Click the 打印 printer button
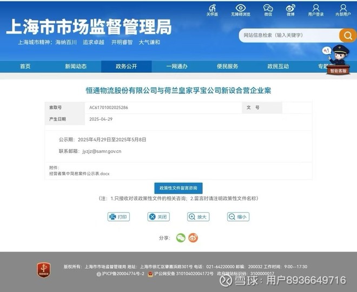Image resolution: width=357 pixels, height=292 pixels. (118, 217)
